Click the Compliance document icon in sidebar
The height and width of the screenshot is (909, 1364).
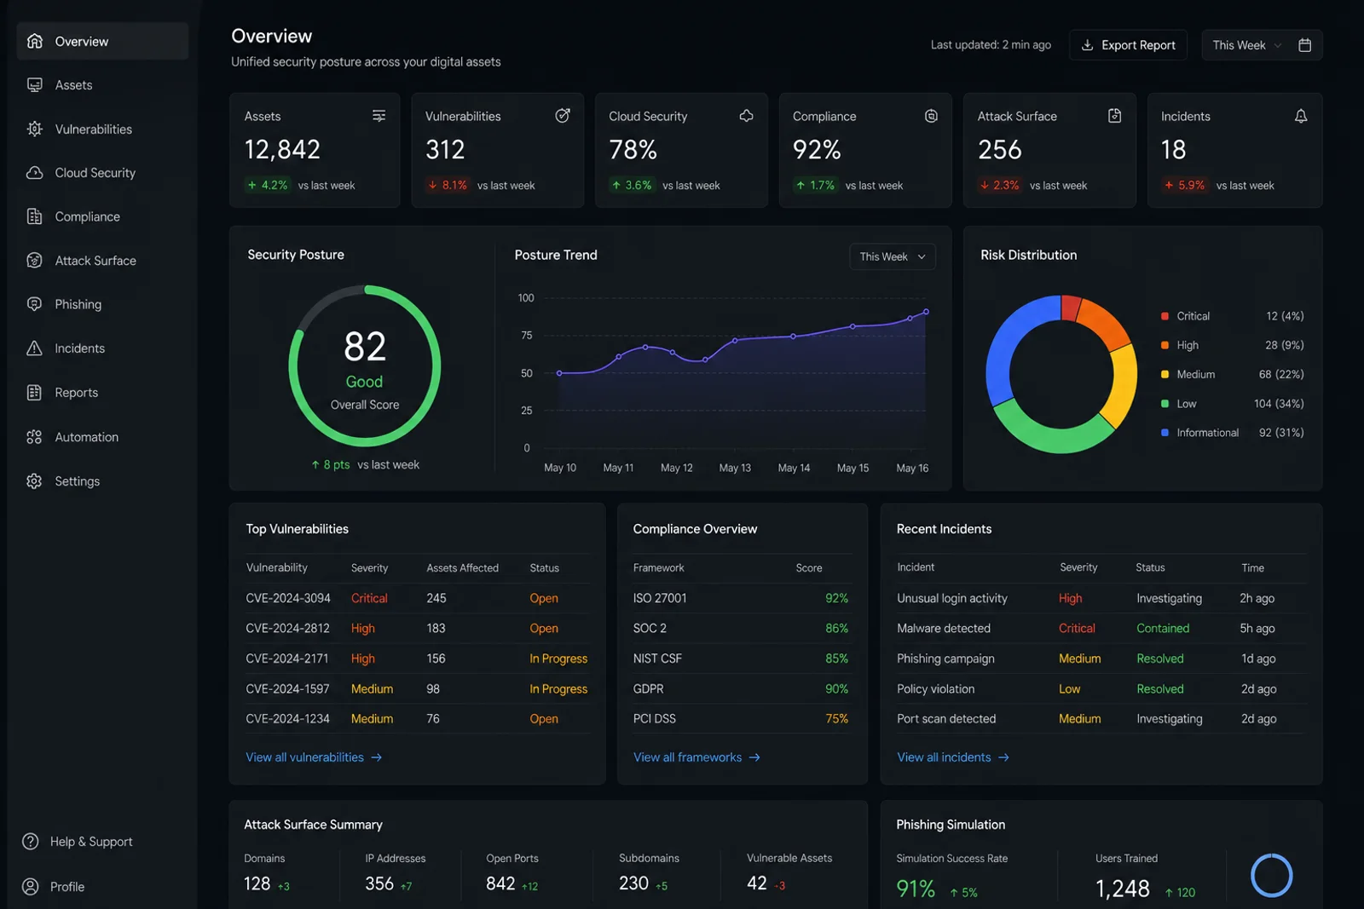click(x=34, y=216)
